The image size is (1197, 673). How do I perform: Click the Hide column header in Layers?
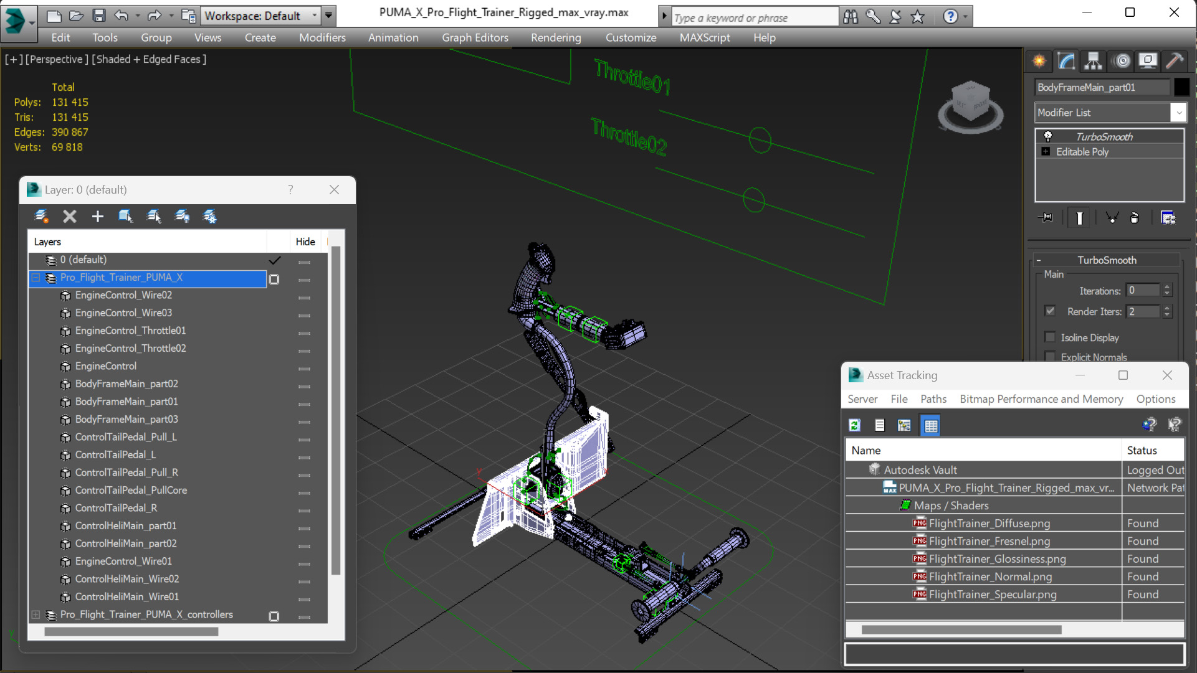click(305, 242)
